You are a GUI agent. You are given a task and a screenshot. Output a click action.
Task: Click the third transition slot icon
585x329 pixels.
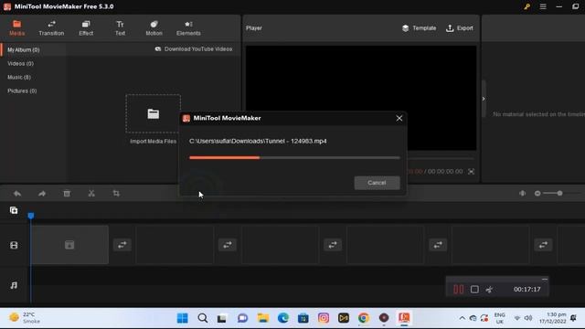click(x=333, y=245)
